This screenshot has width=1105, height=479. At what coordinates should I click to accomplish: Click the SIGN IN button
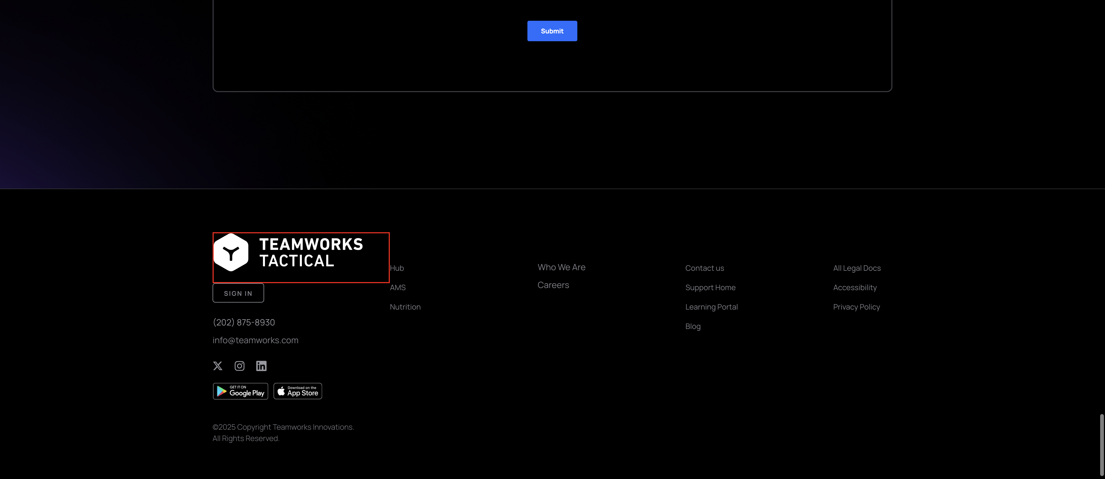point(238,293)
